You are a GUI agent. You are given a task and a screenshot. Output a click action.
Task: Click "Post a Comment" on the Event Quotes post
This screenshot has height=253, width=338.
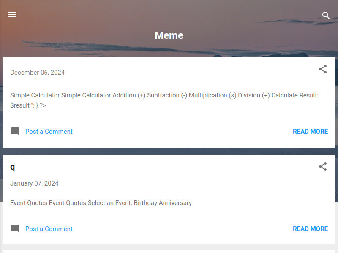pyautogui.click(x=49, y=229)
